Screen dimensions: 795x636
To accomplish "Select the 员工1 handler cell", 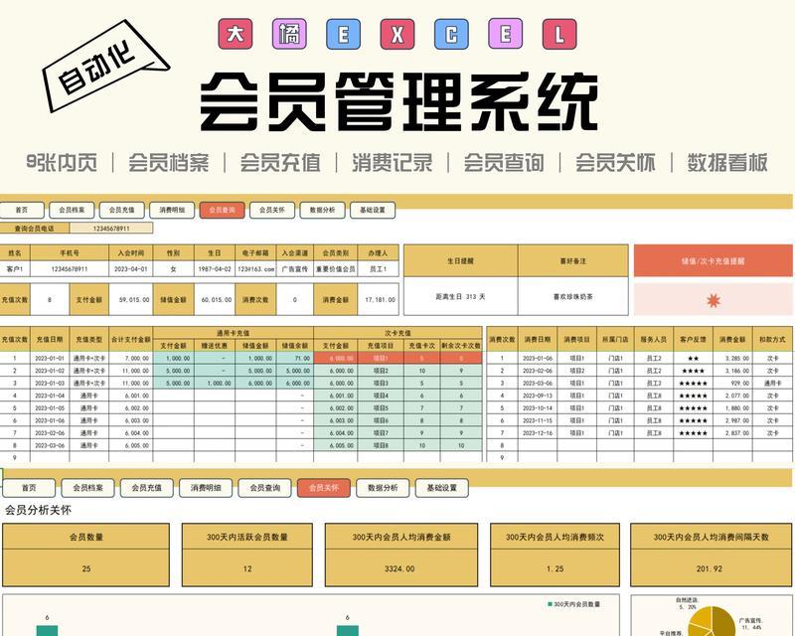I will (x=379, y=268).
